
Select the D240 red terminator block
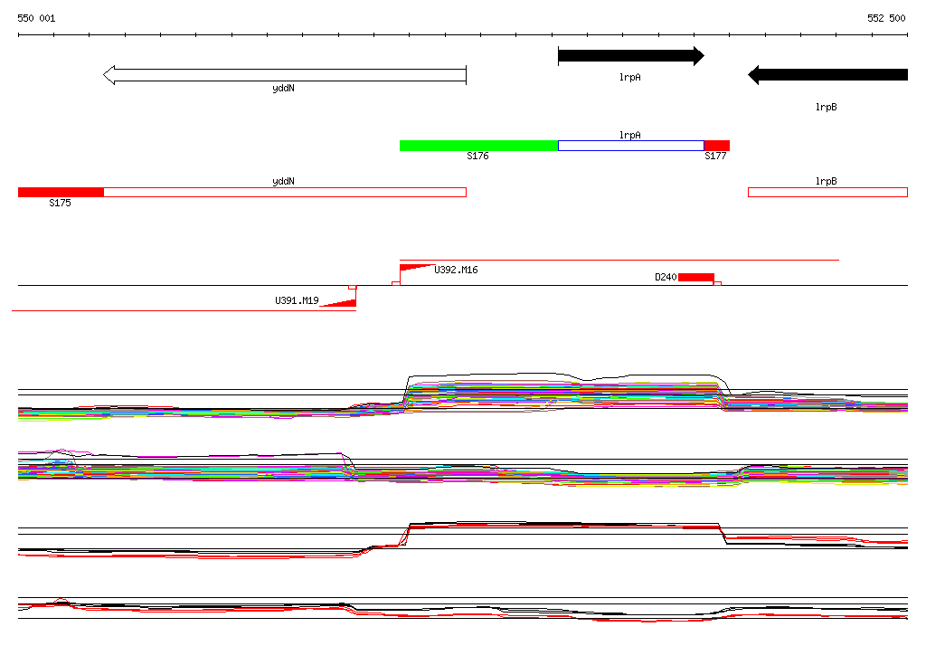pyautogui.click(x=696, y=277)
